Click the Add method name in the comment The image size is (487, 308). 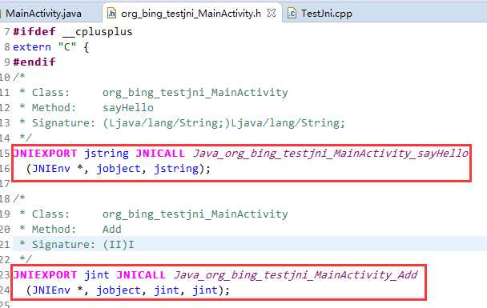click(x=112, y=230)
